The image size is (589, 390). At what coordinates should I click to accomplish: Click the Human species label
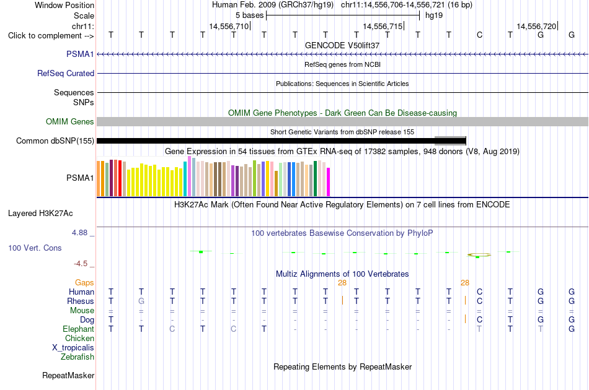click(81, 292)
